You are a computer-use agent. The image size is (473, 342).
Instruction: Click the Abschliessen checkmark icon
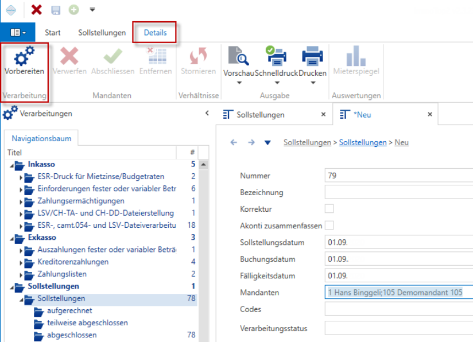pos(113,56)
